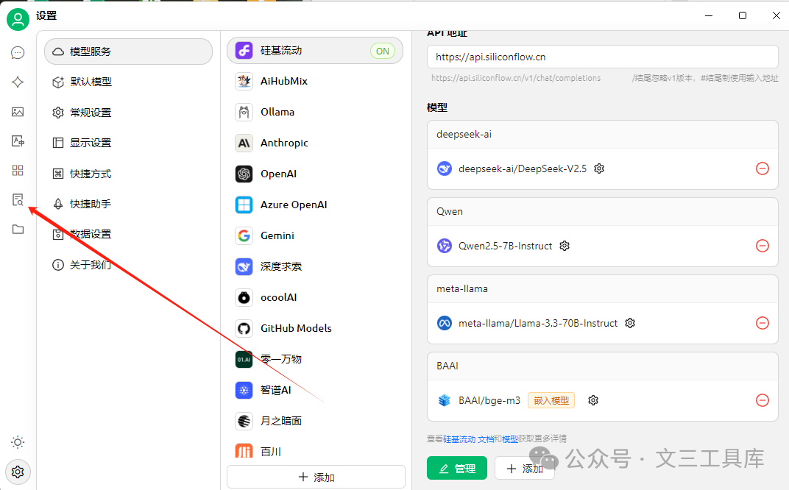This screenshot has height=490, width=789.
Task: Select the OpenAI provider
Action: click(x=315, y=174)
